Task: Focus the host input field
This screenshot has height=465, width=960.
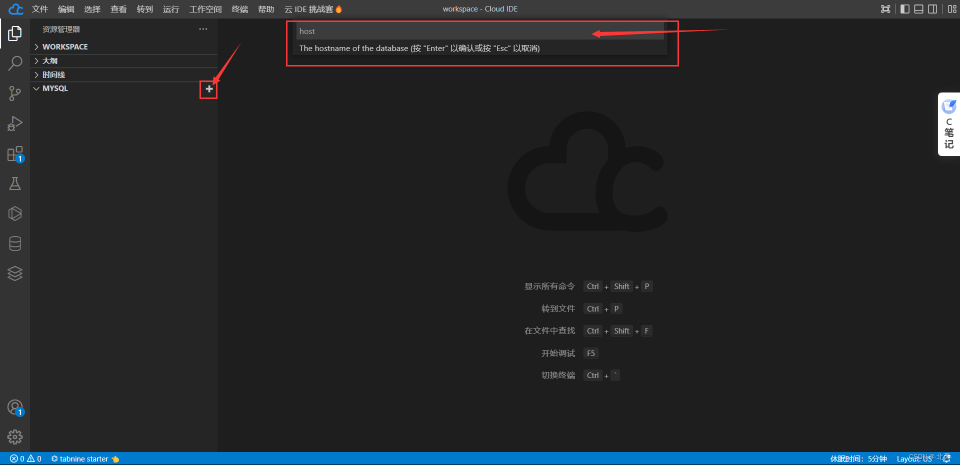Action: [x=480, y=31]
